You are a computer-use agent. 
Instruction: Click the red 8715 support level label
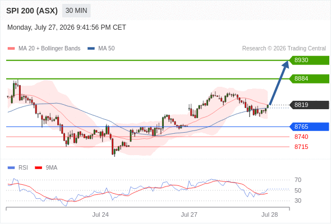[x=301, y=147]
